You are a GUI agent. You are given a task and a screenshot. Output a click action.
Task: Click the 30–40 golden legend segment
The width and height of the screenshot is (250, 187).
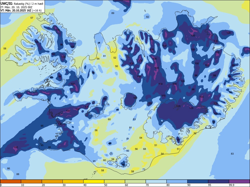(x=73, y=182)
